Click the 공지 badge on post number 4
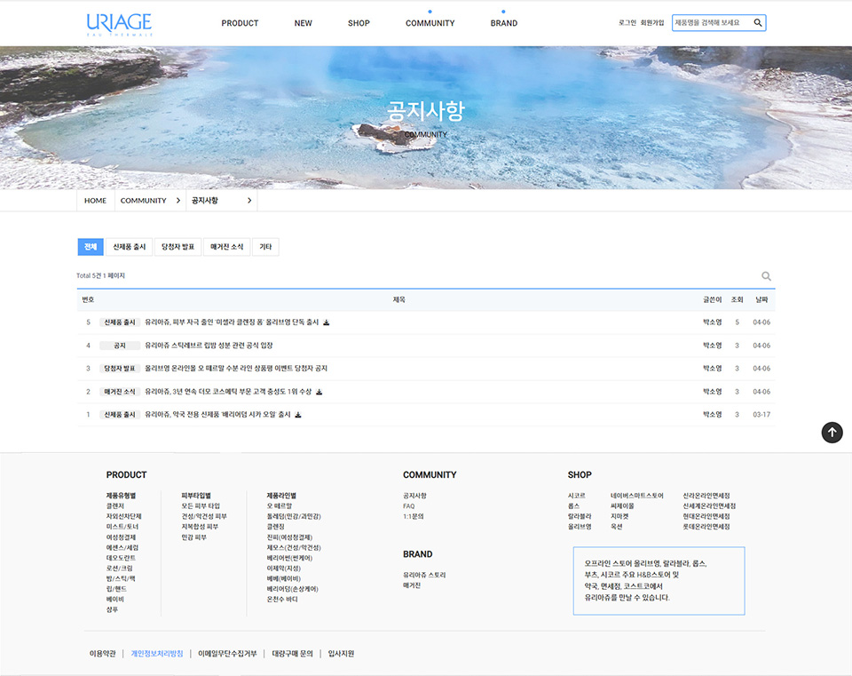The width and height of the screenshot is (852, 676). (120, 346)
